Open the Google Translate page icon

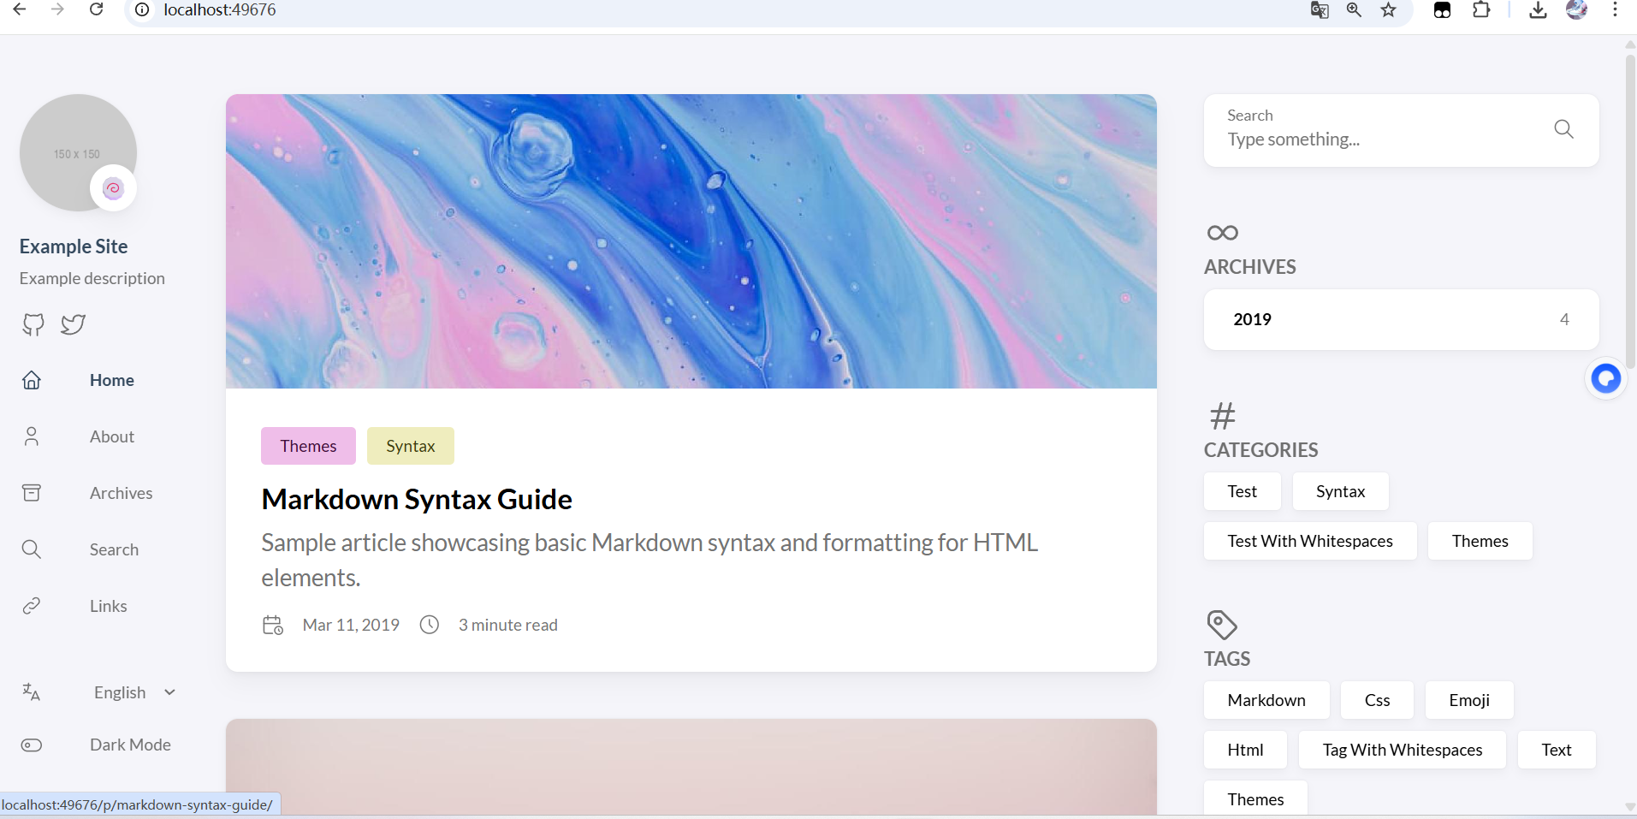pyautogui.click(x=1319, y=10)
